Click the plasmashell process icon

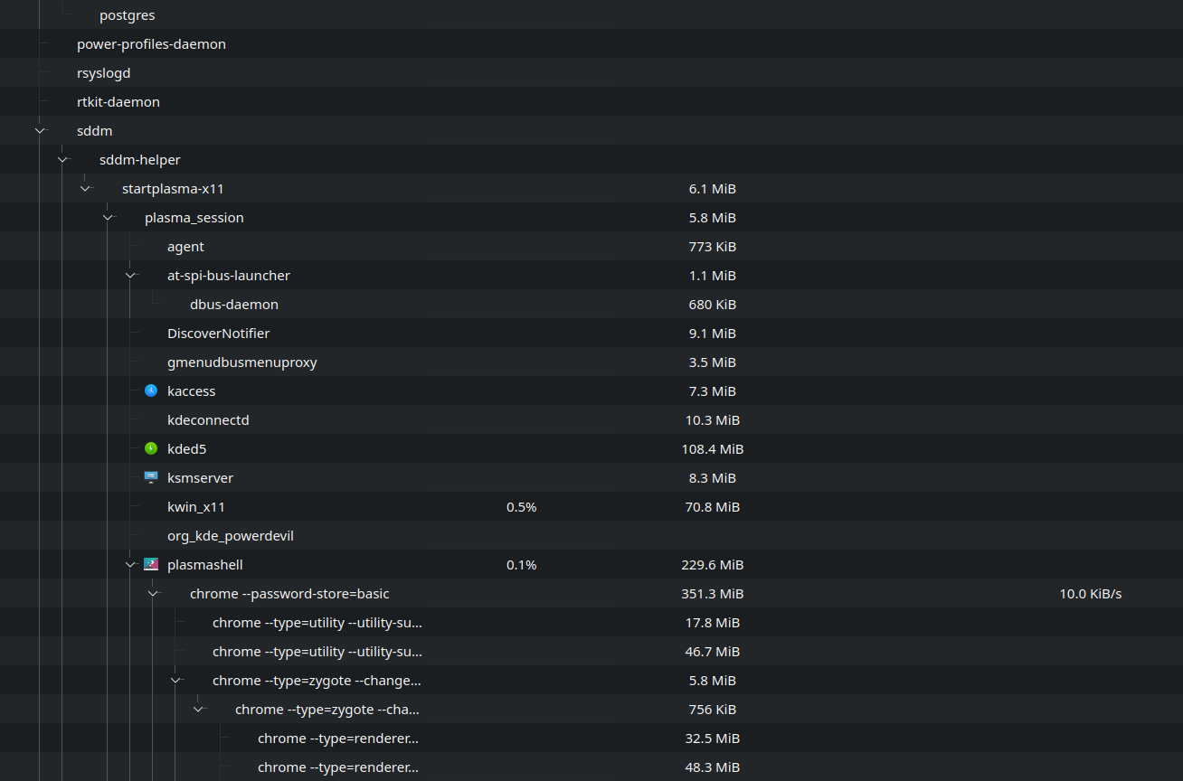[151, 564]
